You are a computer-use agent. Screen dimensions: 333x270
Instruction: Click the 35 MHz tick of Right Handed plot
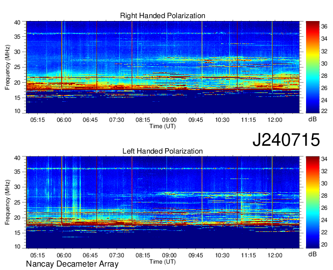coord(17,37)
